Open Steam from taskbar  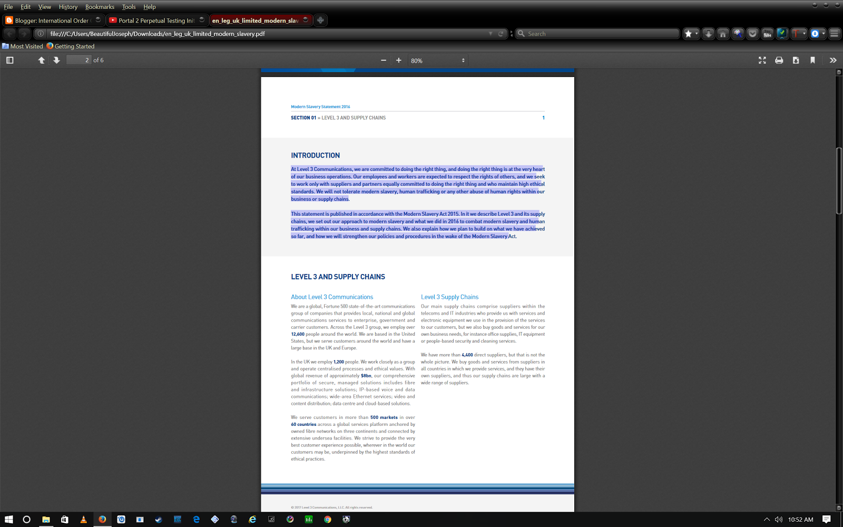pyautogui.click(x=159, y=519)
